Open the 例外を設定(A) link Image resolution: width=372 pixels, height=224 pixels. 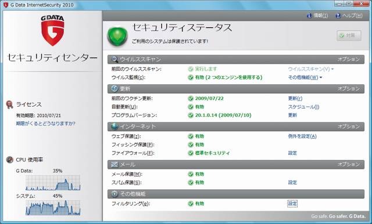click(302, 136)
